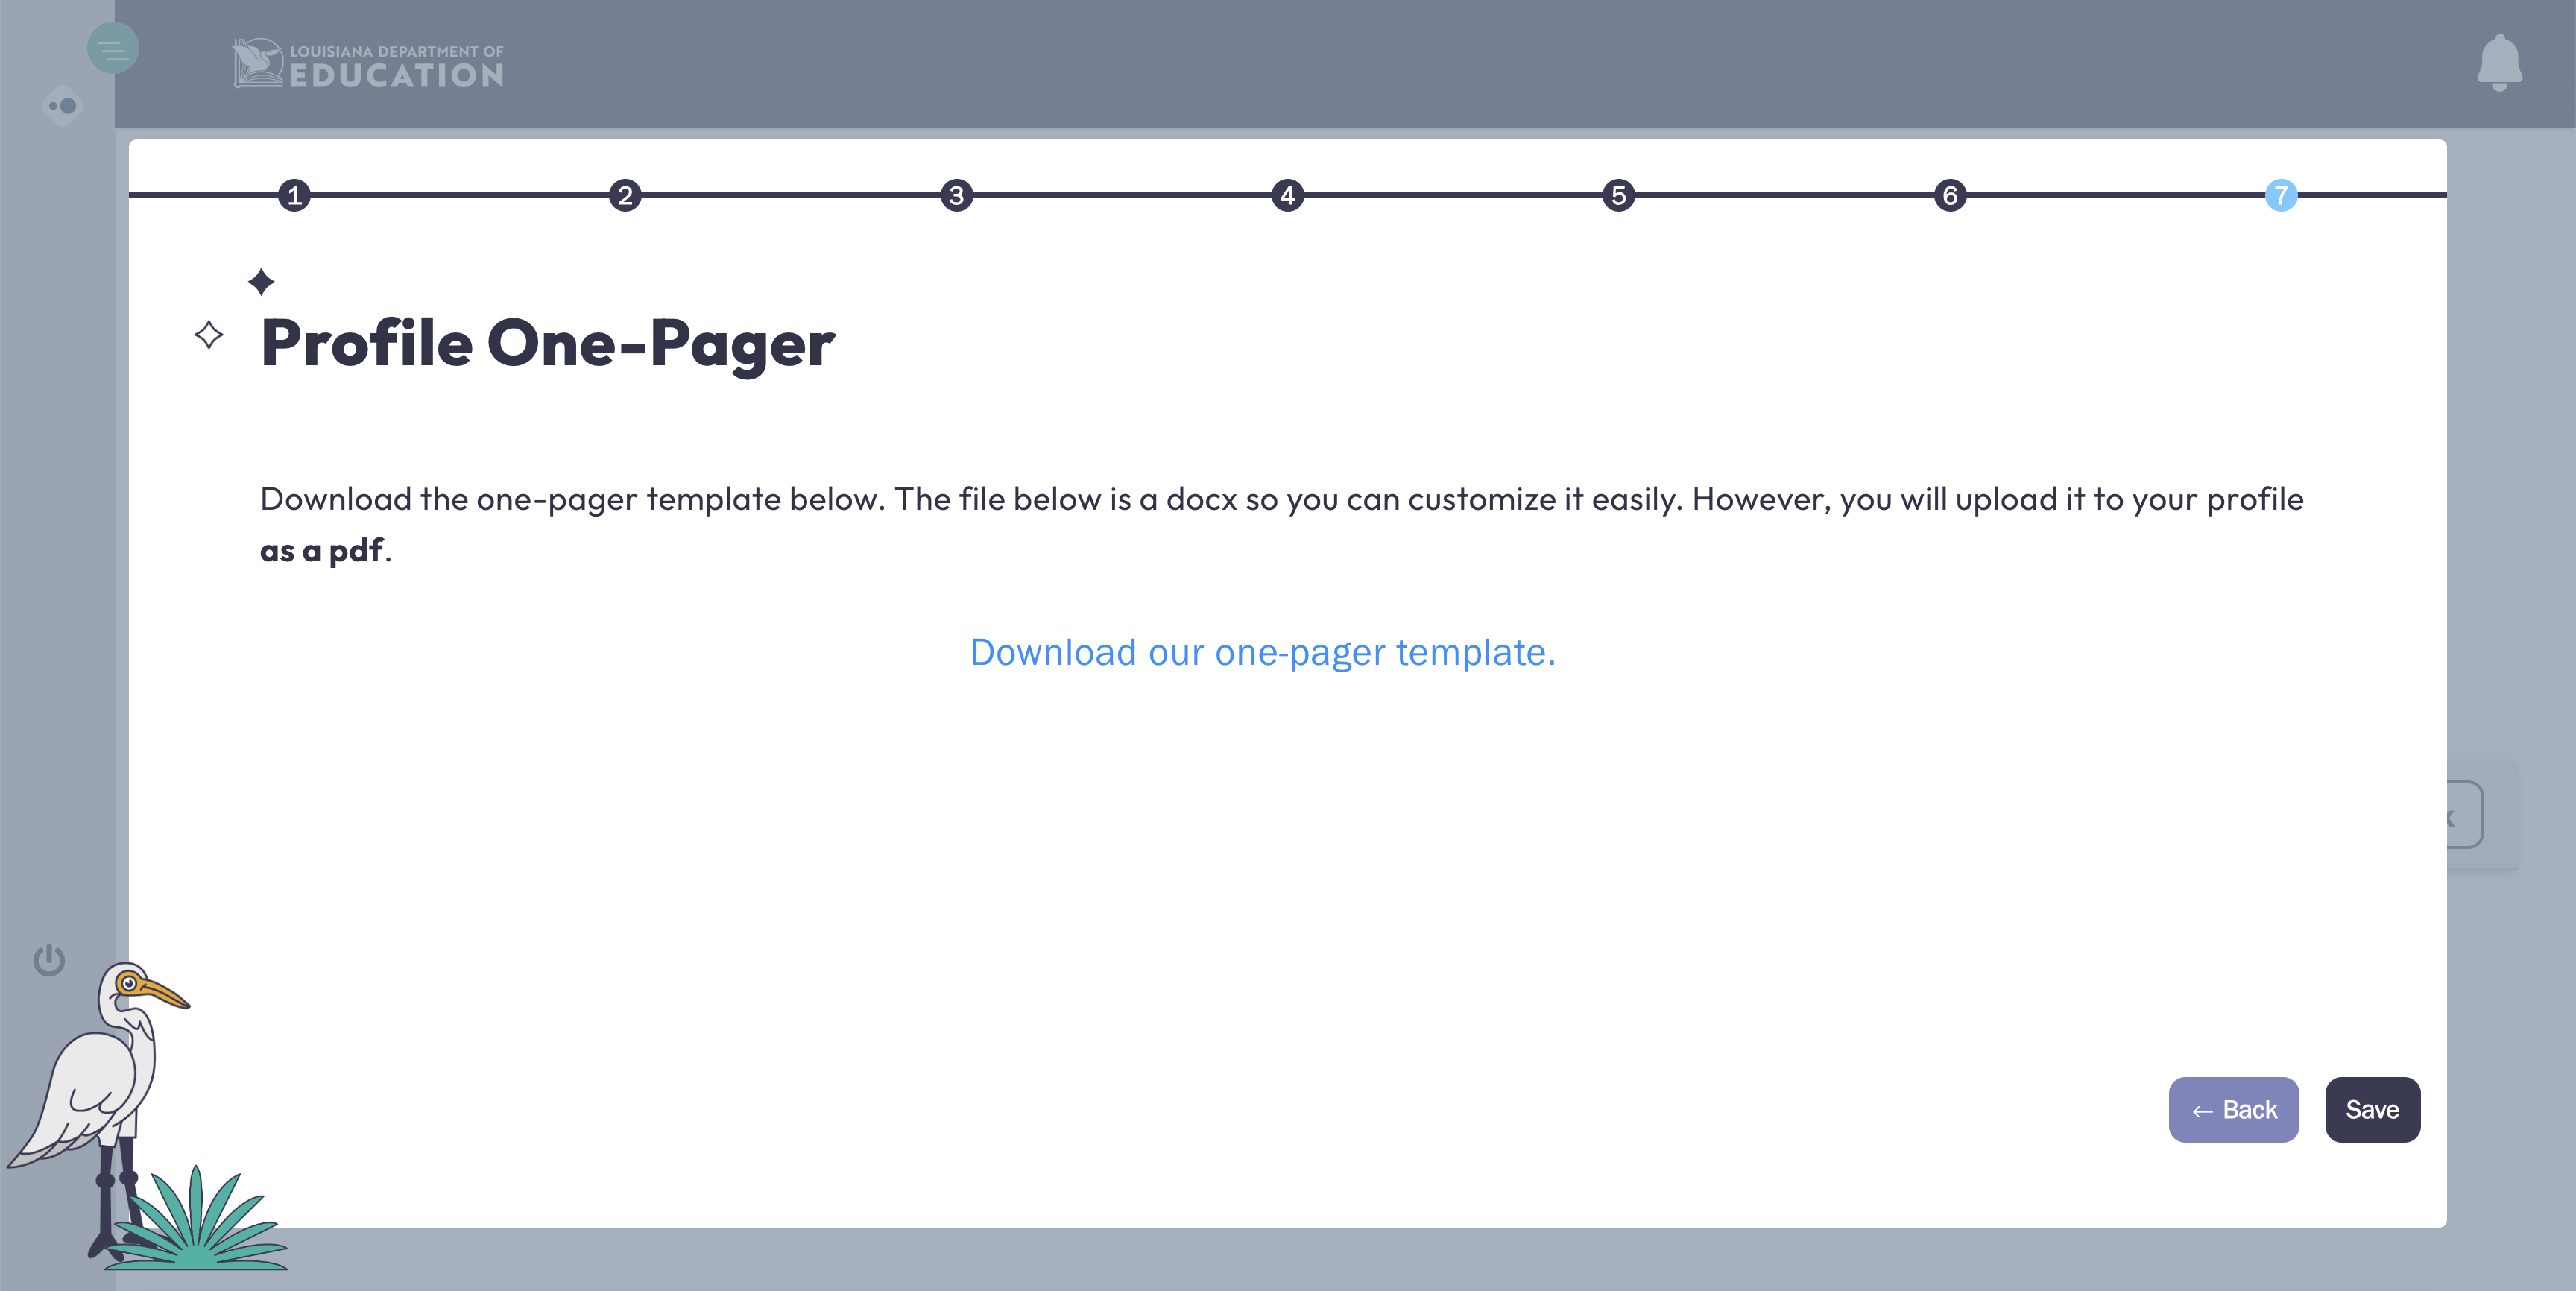
Task: Open the teal hamburger menu icon
Action: pyautogui.click(x=113, y=48)
